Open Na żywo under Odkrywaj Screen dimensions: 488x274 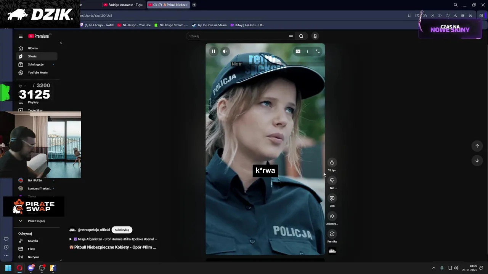(37, 257)
